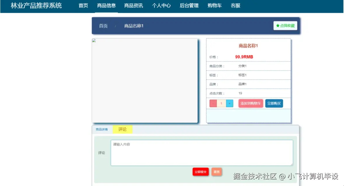Viewport: 344px width, 186px height.
Task: Click the 评论 label beside the text area
Action: [101, 153]
